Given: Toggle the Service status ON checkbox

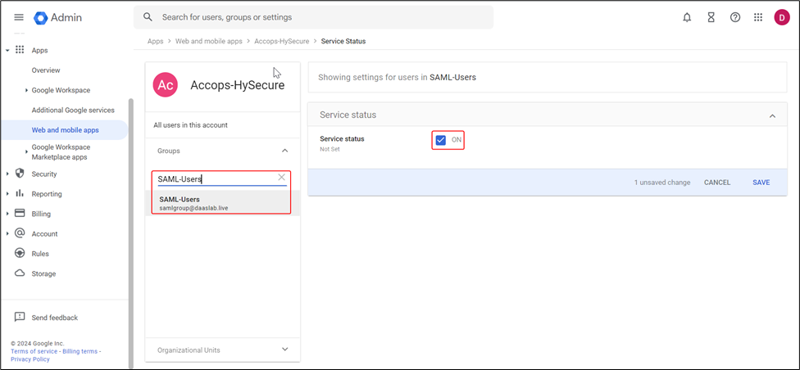Looking at the screenshot, I should click(441, 140).
